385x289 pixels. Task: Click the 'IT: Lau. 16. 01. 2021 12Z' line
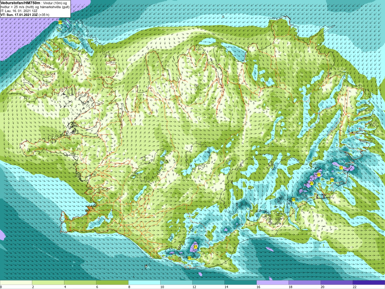pos(19,11)
